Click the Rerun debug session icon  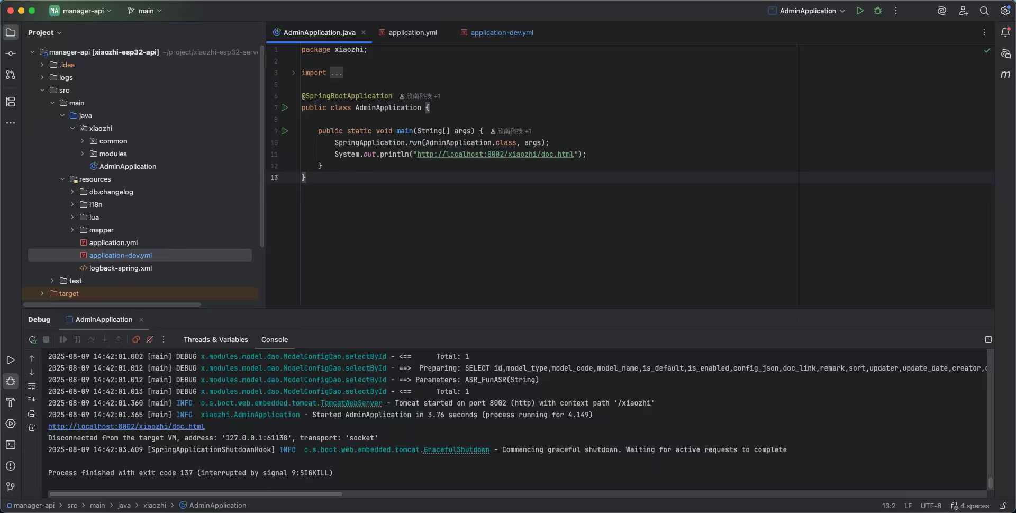pos(32,340)
